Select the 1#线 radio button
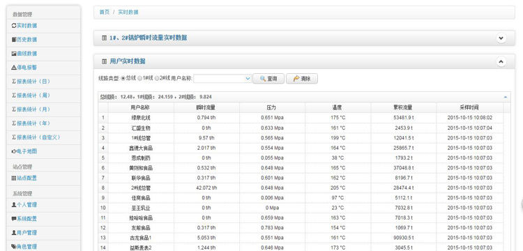The image size is (523, 251). pos(140,79)
